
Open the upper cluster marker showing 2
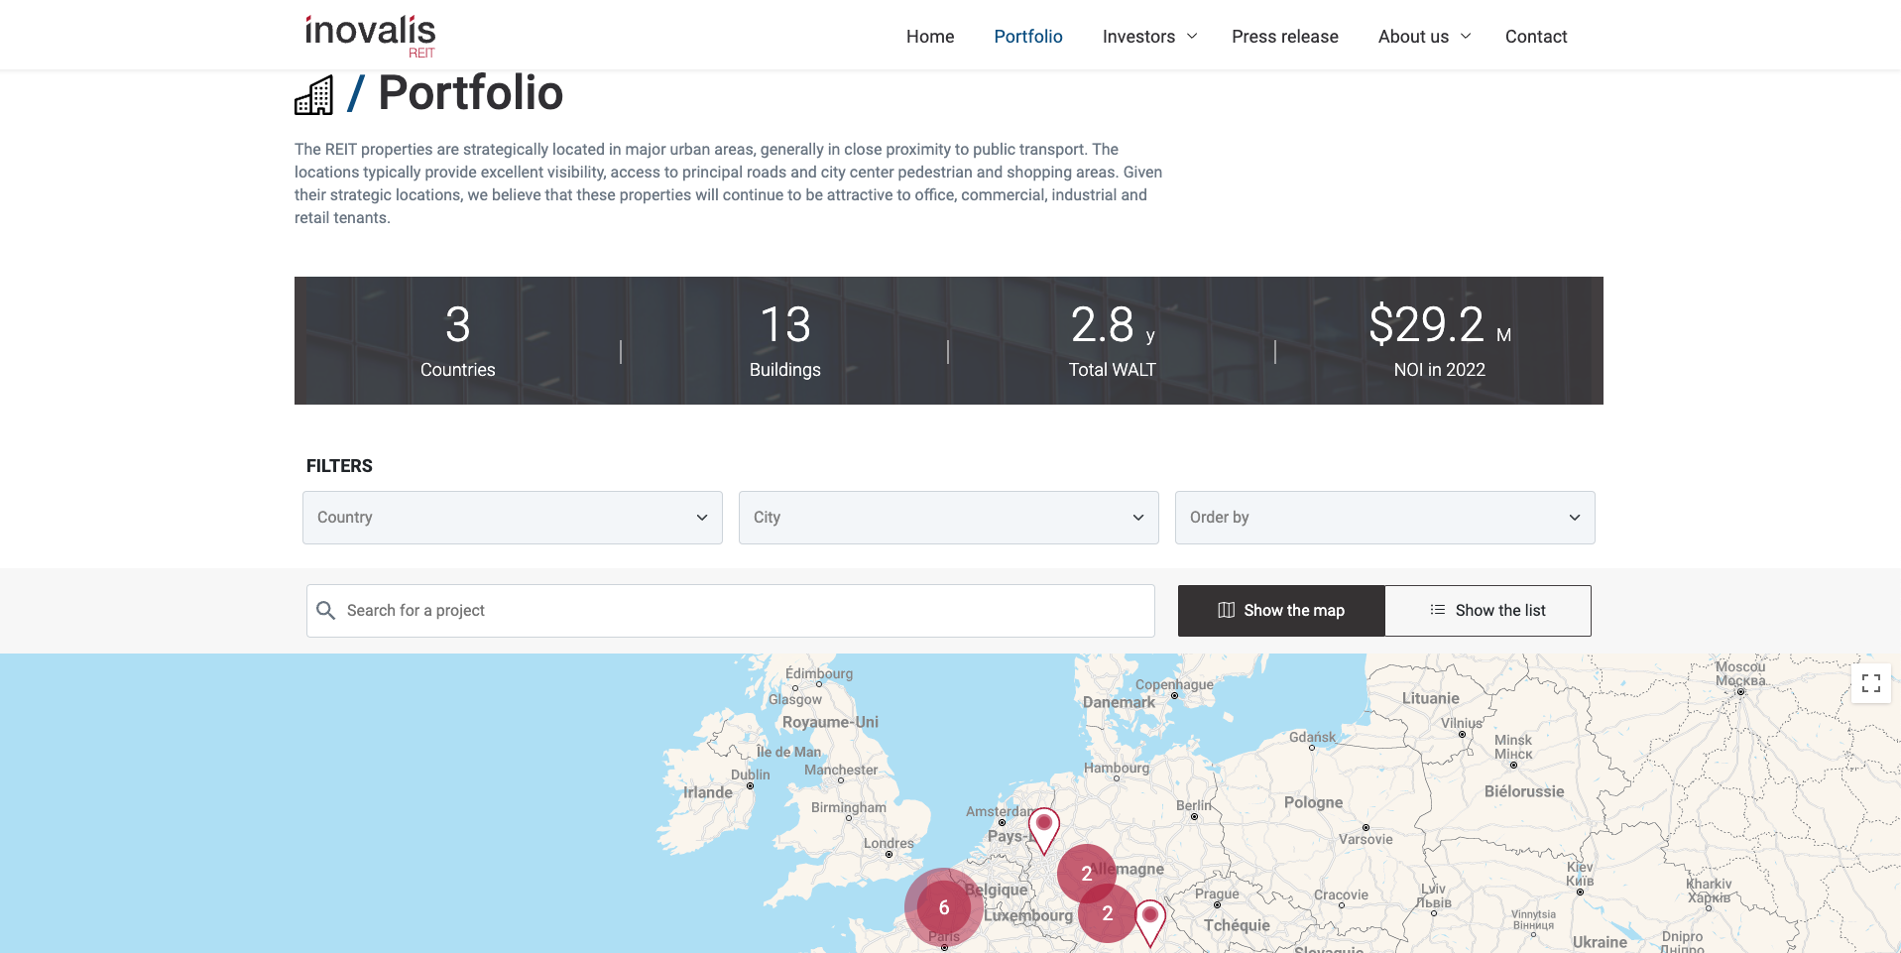[1086, 873]
